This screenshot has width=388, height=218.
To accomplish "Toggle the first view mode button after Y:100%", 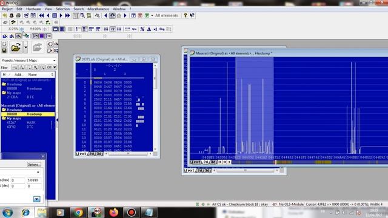I will coord(55,29).
